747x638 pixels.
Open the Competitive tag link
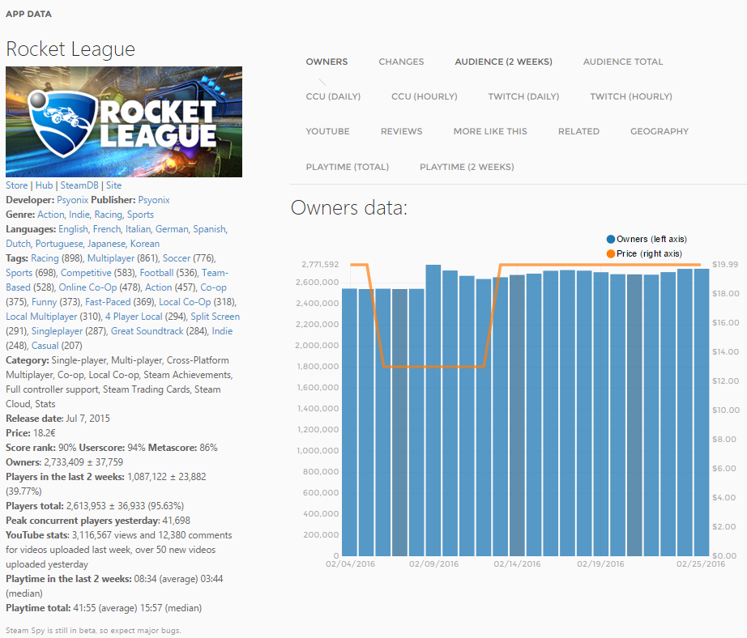tap(86, 273)
